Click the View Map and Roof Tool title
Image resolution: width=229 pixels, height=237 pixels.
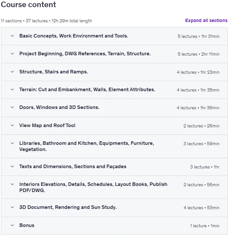[x=47, y=125]
